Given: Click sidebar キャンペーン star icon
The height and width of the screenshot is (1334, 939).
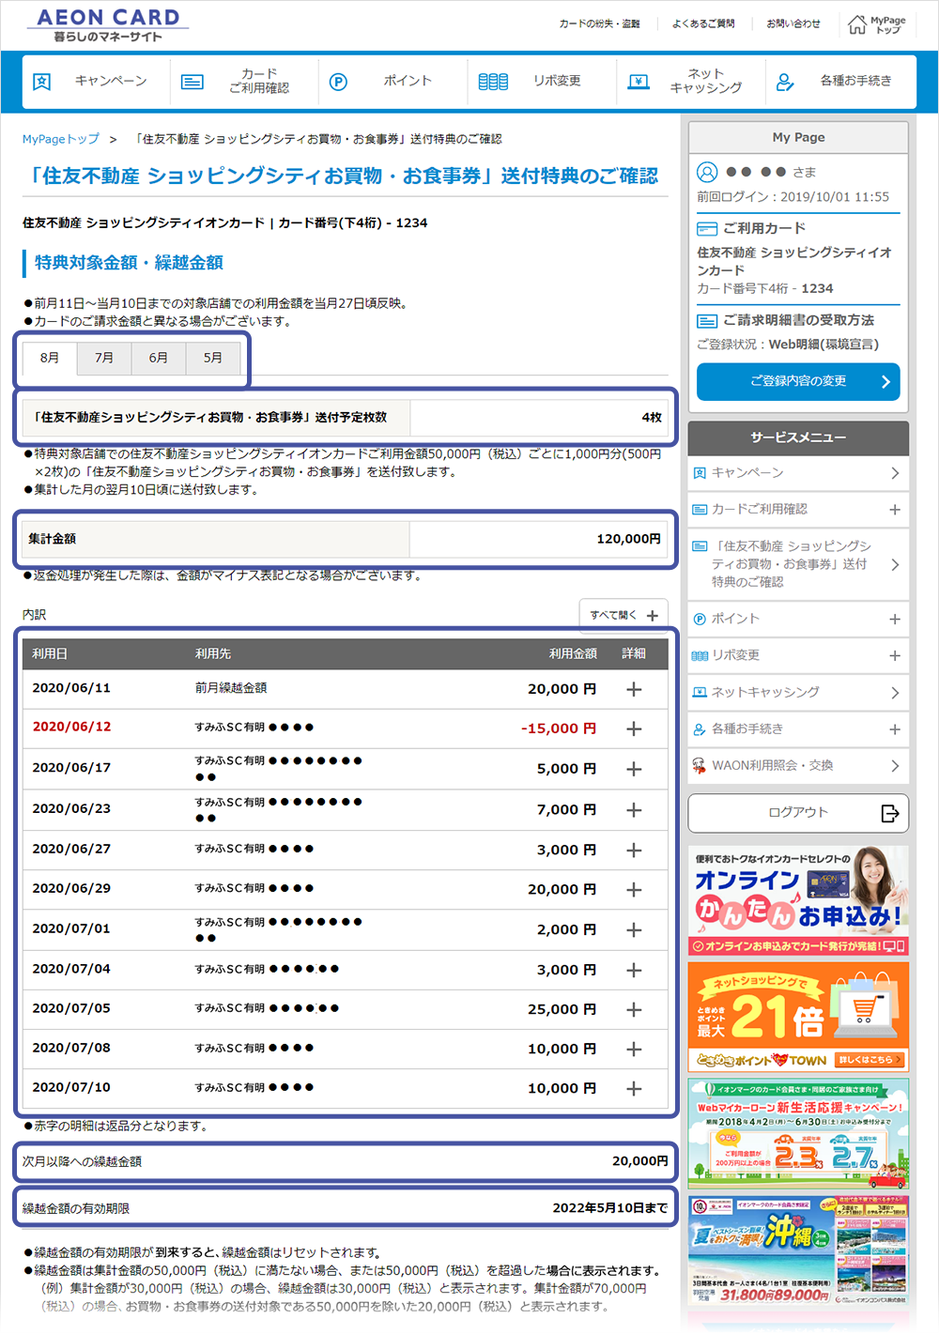Looking at the screenshot, I should 699,473.
